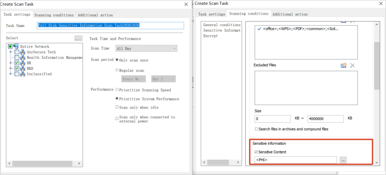Open Scanning conditions tab in left window

(x=54, y=15)
